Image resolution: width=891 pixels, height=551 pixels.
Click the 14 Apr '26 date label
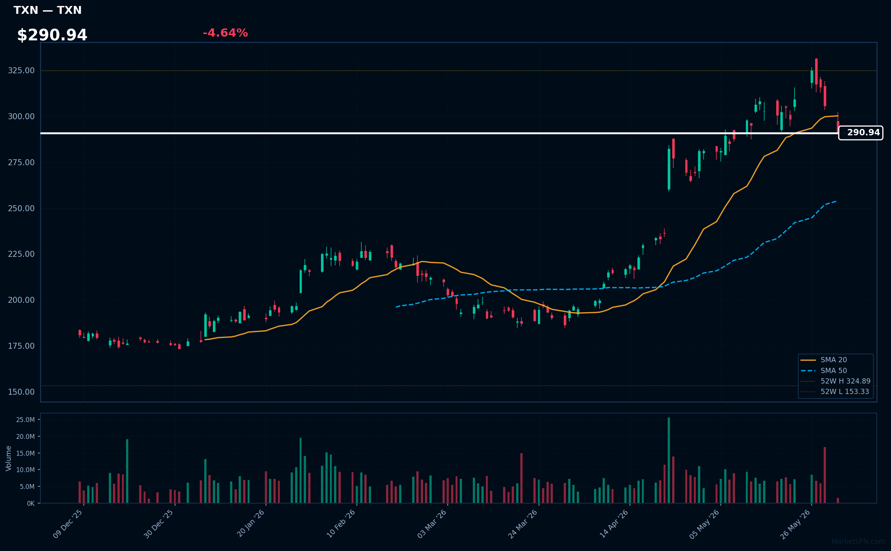point(614,524)
